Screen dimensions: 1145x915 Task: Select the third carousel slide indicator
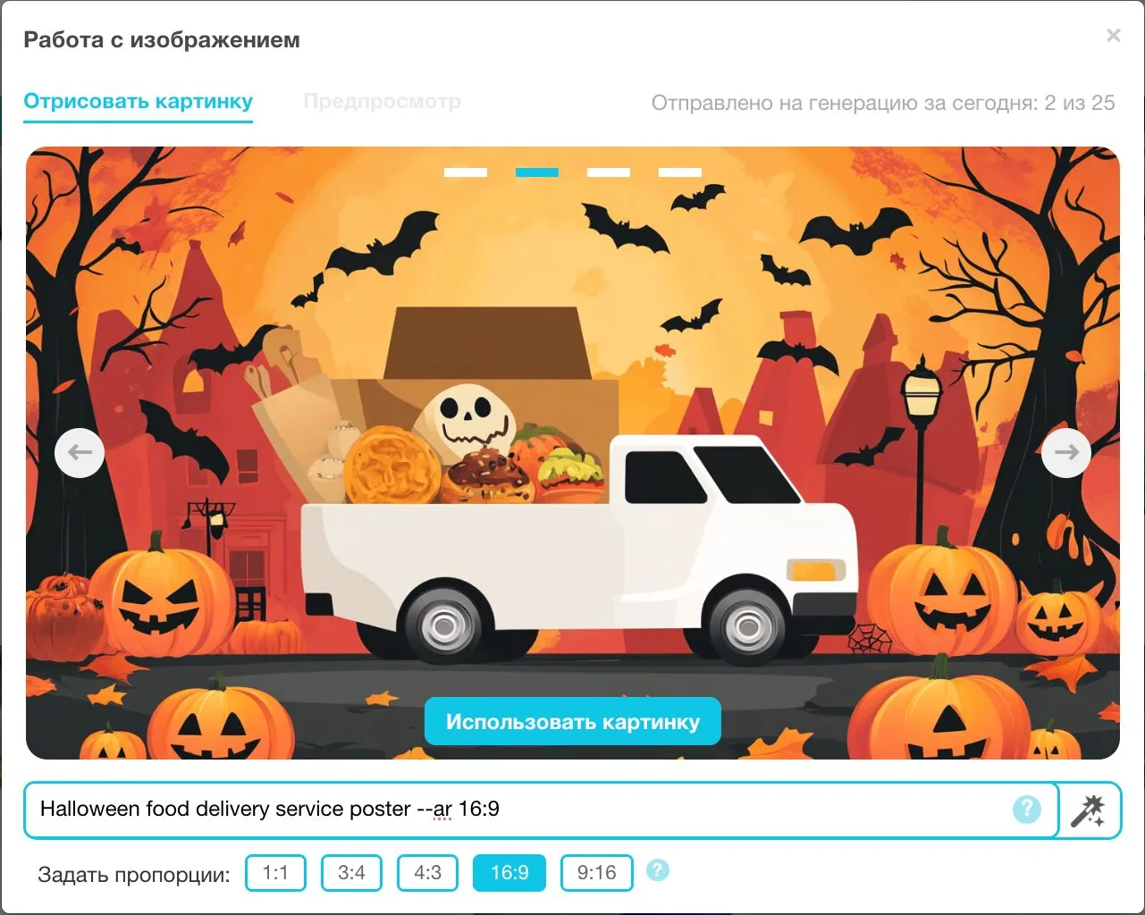(x=609, y=172)
